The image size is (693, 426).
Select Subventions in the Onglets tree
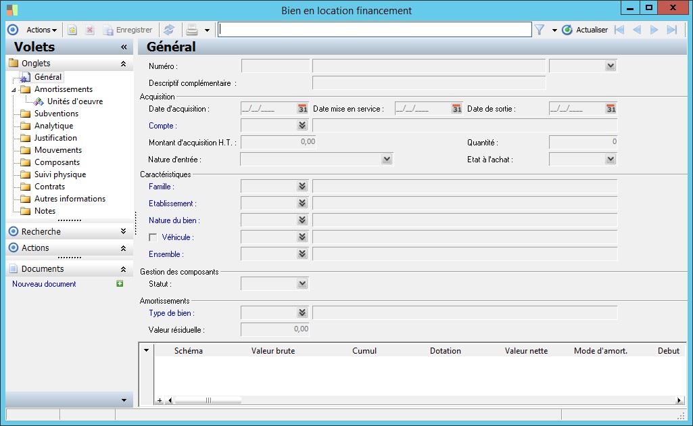tap(56, 114)
